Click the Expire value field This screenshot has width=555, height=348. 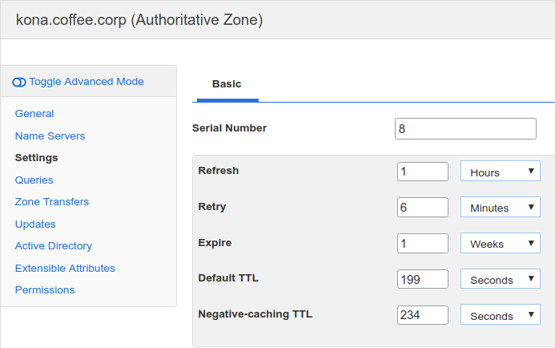coord(422,243)
